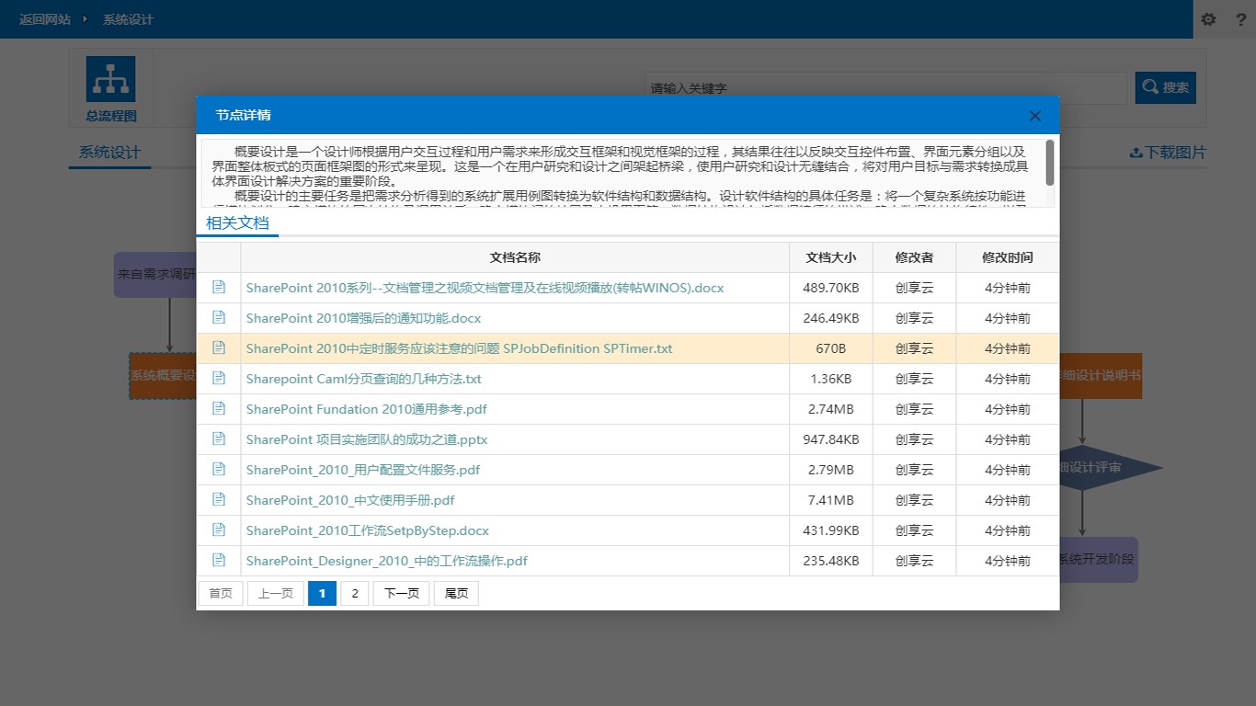Click the description text scrollbar
This screenshot has width=1256, height=706.
pyautogui.click(x=1050, y=163)
